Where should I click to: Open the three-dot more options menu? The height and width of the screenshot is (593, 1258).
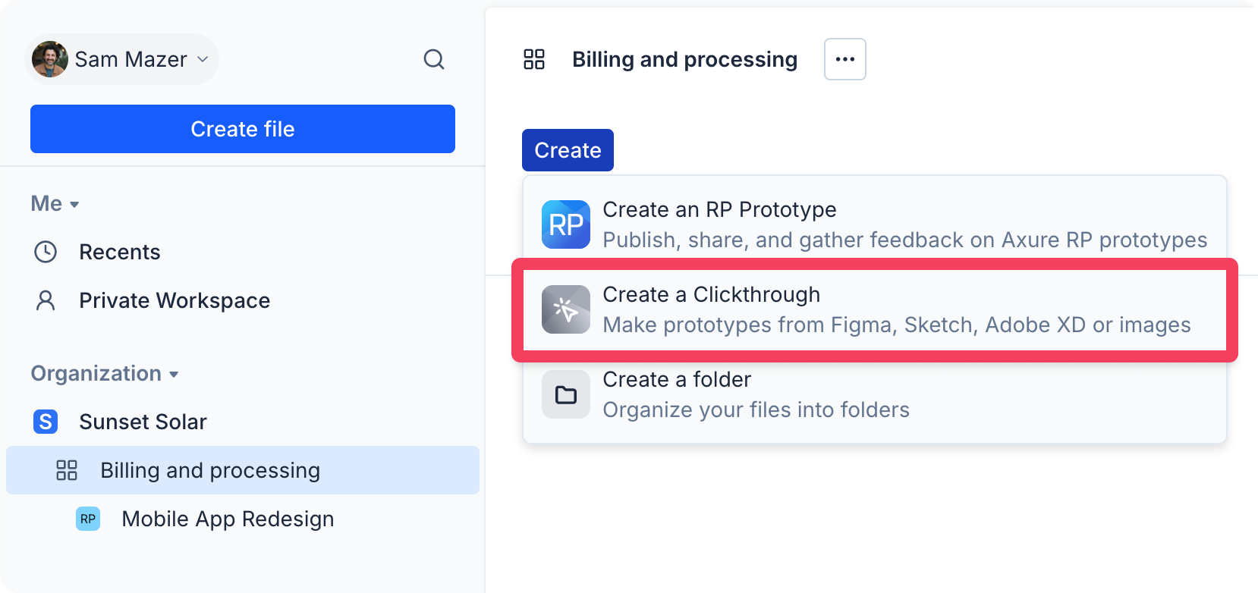tap(844, 59)
